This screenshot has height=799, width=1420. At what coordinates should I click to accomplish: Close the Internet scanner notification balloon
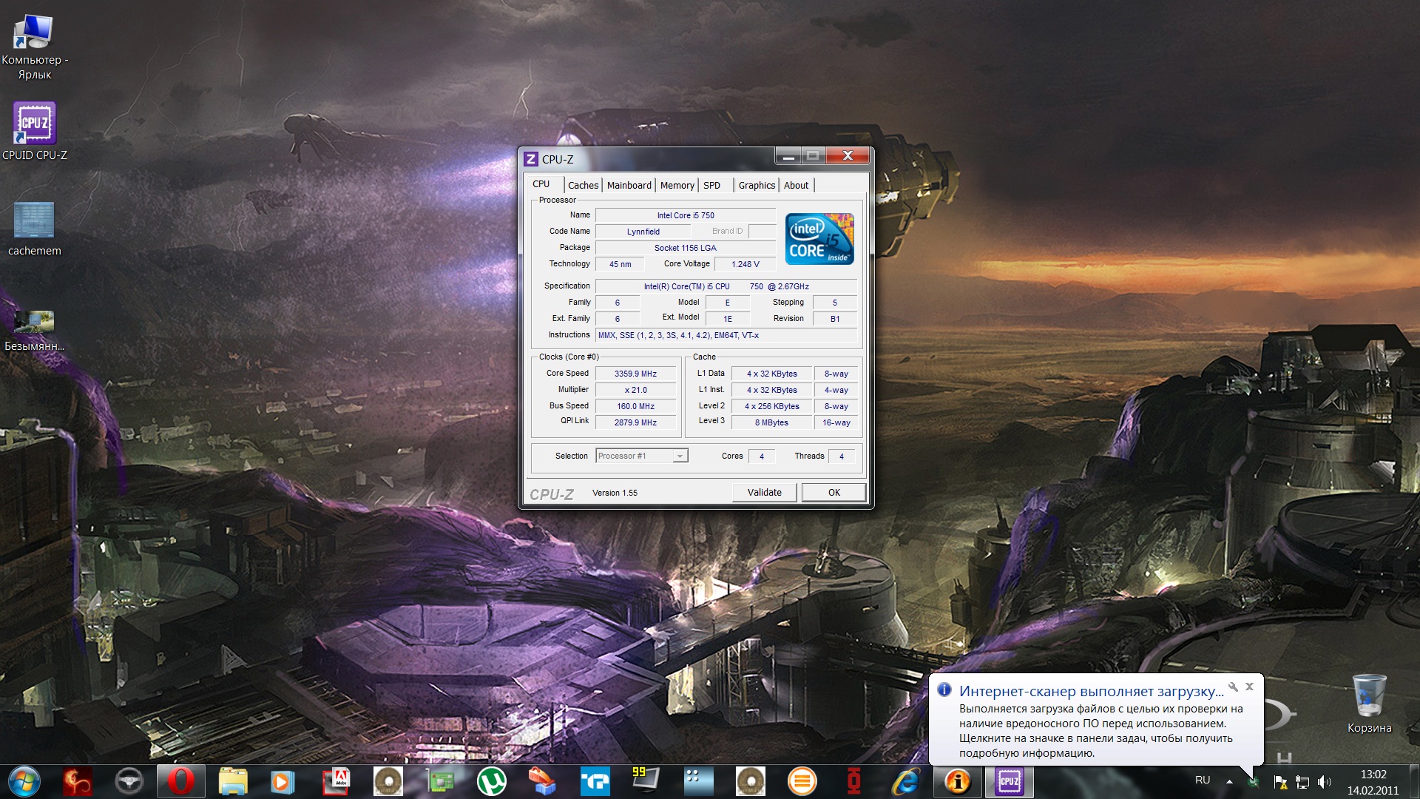pos(1249,687)
